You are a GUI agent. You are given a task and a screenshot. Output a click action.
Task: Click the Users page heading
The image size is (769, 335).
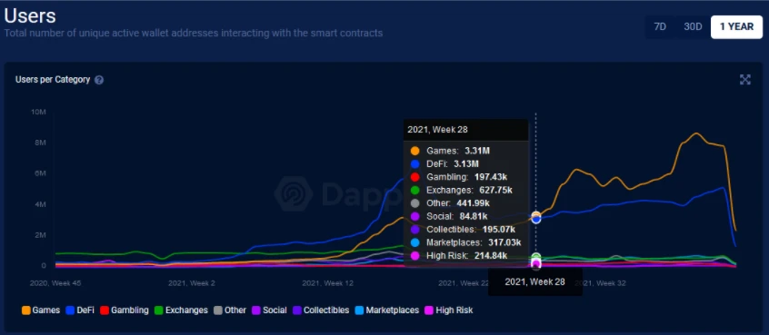(30, 15)
